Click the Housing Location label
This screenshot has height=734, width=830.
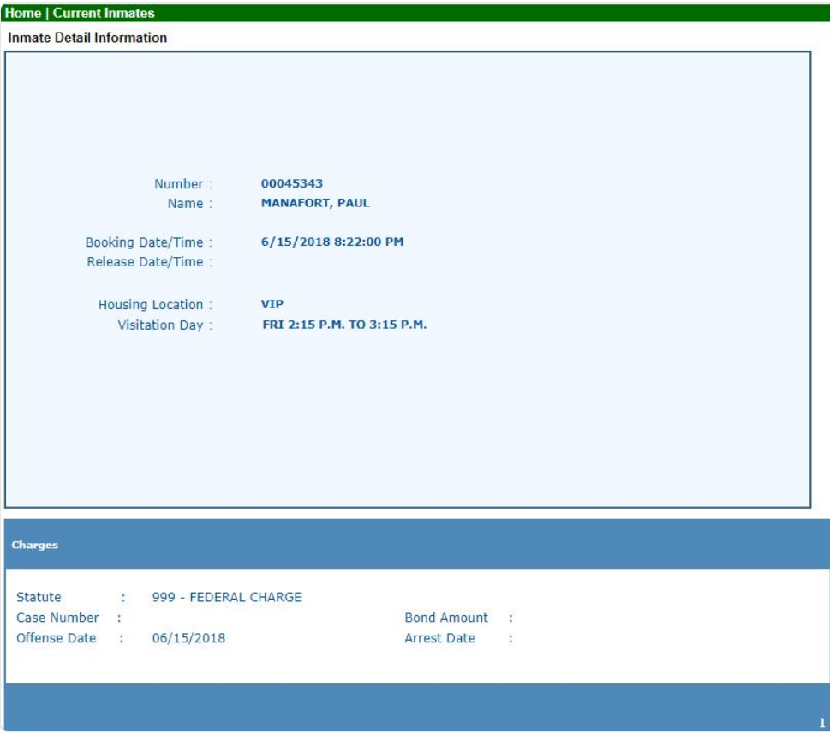coord(152,305)
